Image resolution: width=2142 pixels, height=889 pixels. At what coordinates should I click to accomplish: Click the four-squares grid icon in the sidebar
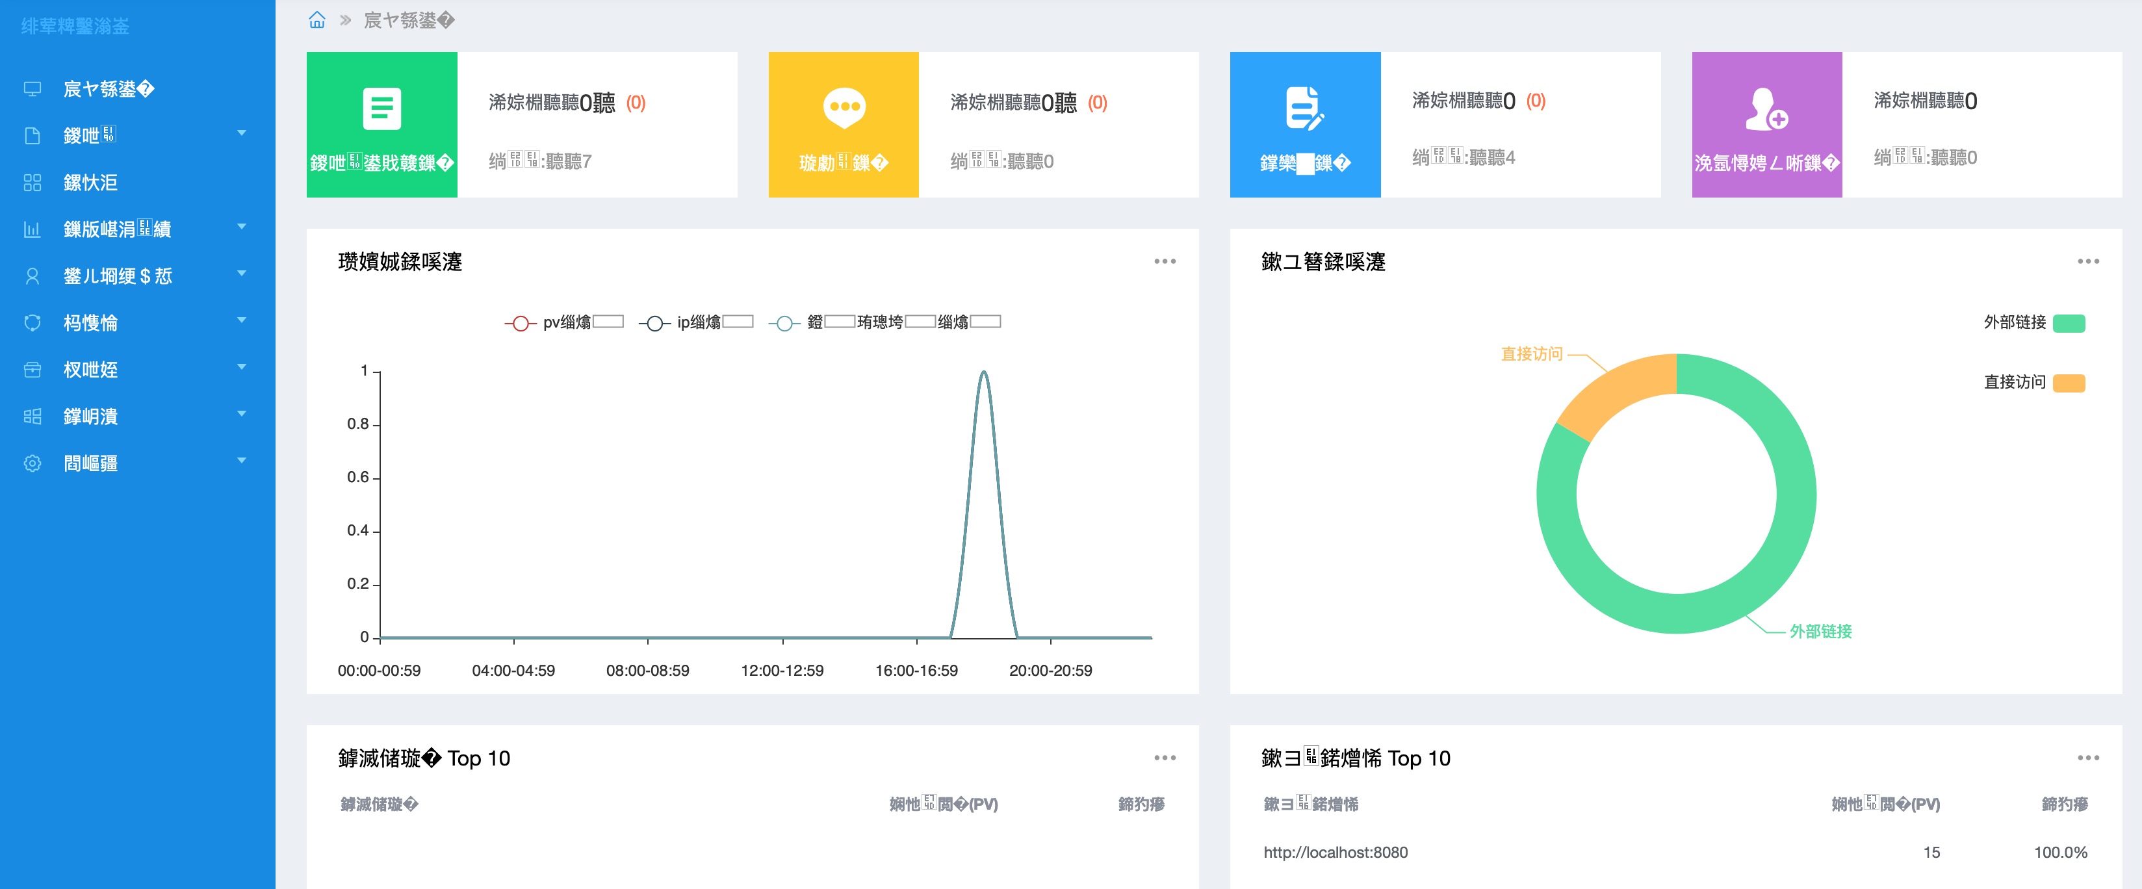point(32,183)
